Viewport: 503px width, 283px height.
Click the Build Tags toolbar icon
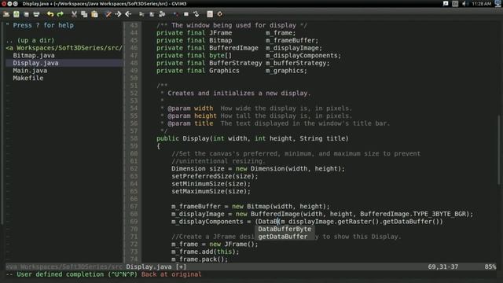[186, 14]
